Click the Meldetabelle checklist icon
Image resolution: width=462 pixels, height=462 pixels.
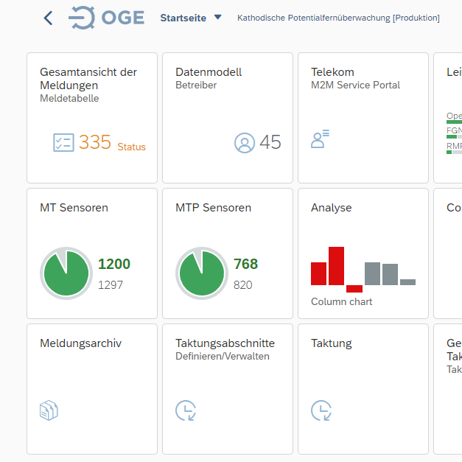pyautogui.click(x=63, y=143)
